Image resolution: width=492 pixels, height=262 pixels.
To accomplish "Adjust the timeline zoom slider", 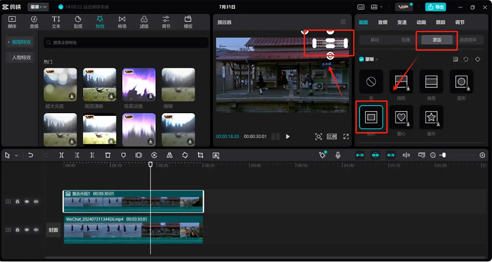I will pos(443,155).
